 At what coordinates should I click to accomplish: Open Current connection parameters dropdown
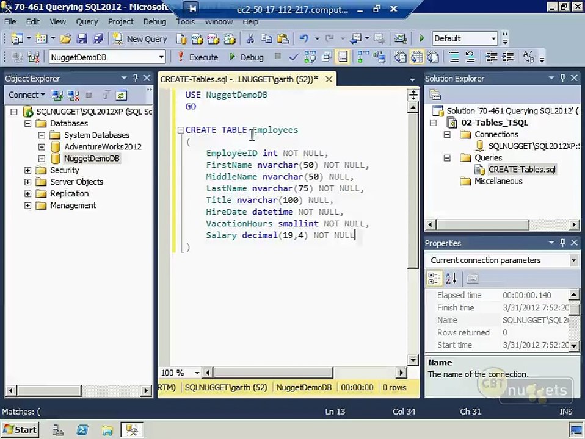point(574,260)
